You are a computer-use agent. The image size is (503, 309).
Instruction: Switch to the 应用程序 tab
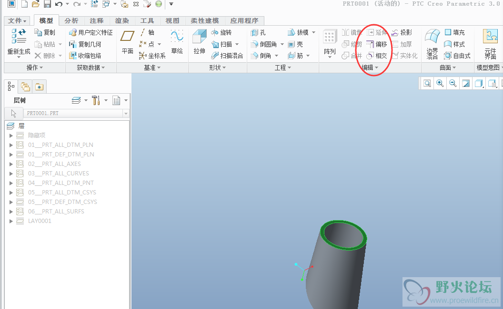click(244, 20)
